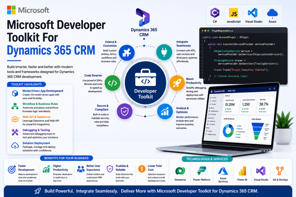The width and height of the screenshot is (296, 197).
Task: Click the Extend & Customize heading
Action: tap(110, 44)
